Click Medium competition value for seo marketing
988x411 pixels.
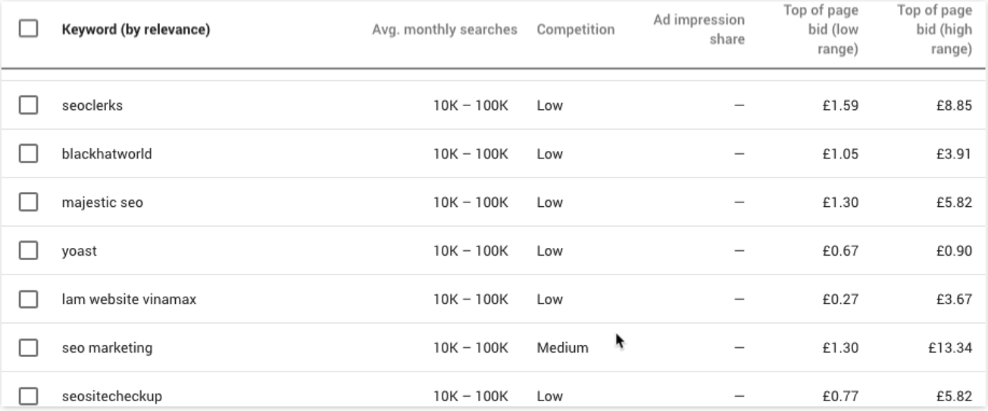(562, 348)
